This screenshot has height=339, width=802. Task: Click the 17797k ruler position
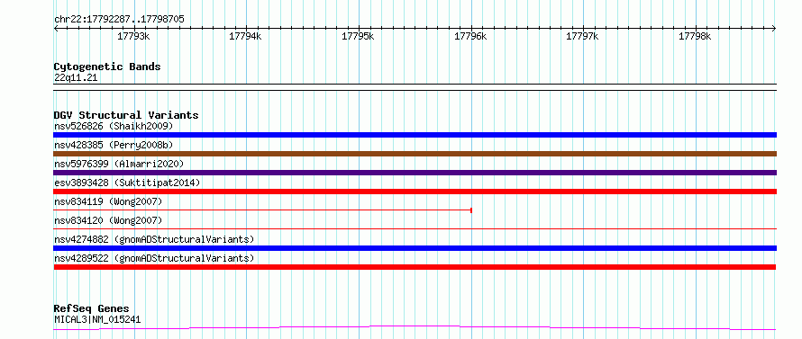click(582, 36)
